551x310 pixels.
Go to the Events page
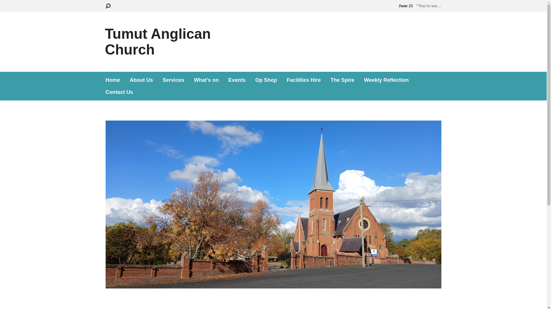(237, 80)
